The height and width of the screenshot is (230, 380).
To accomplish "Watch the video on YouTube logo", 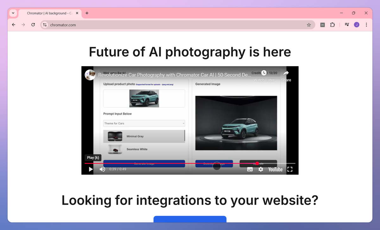I will 275,170.
